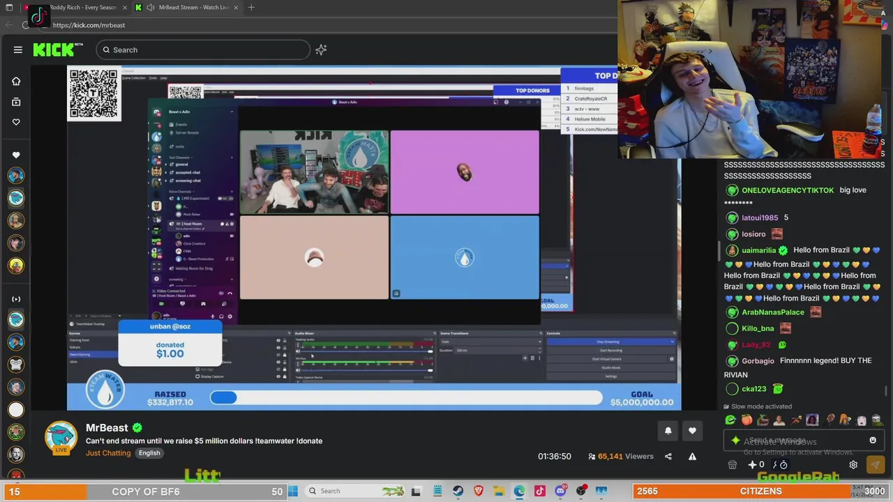Send chat message with arrow button
Screen dimensions: 893x502
coord(875,465)
